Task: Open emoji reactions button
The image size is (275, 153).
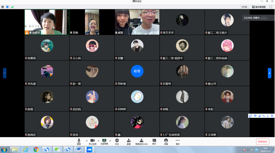Action: (166, 142)
